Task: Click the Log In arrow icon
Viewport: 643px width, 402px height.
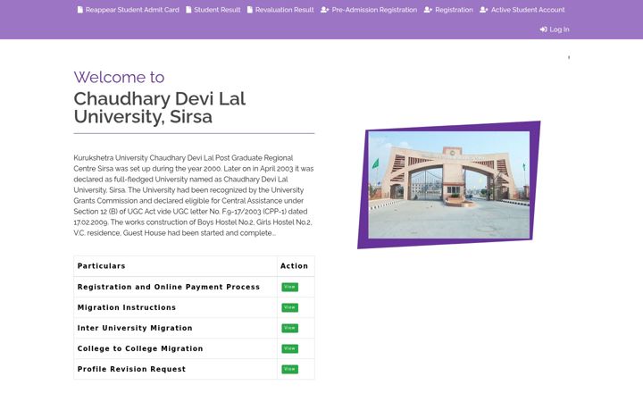Action: [544, 29]
